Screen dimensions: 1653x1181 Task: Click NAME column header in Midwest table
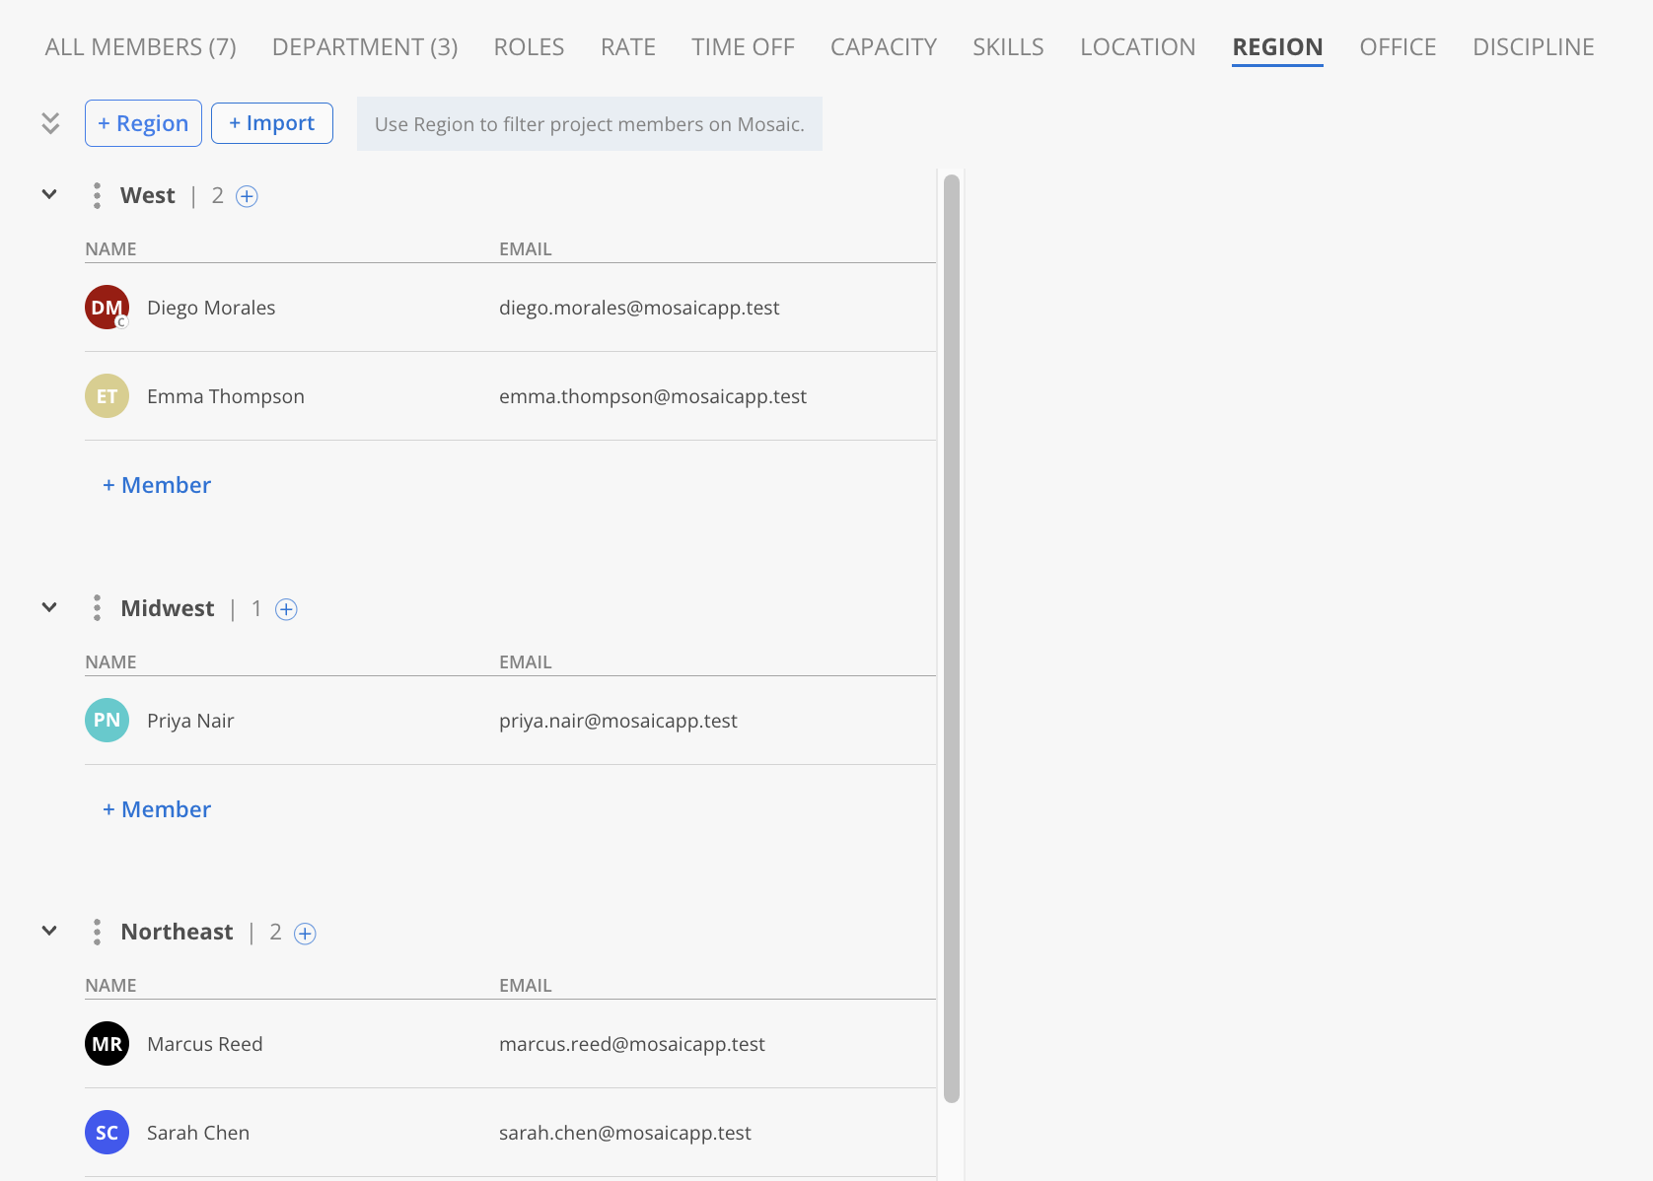[110, 662]
